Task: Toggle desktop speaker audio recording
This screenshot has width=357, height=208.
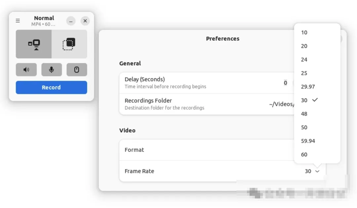Action: tap(26, 70)
